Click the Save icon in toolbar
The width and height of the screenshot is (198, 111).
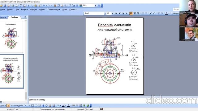[5, 6]
